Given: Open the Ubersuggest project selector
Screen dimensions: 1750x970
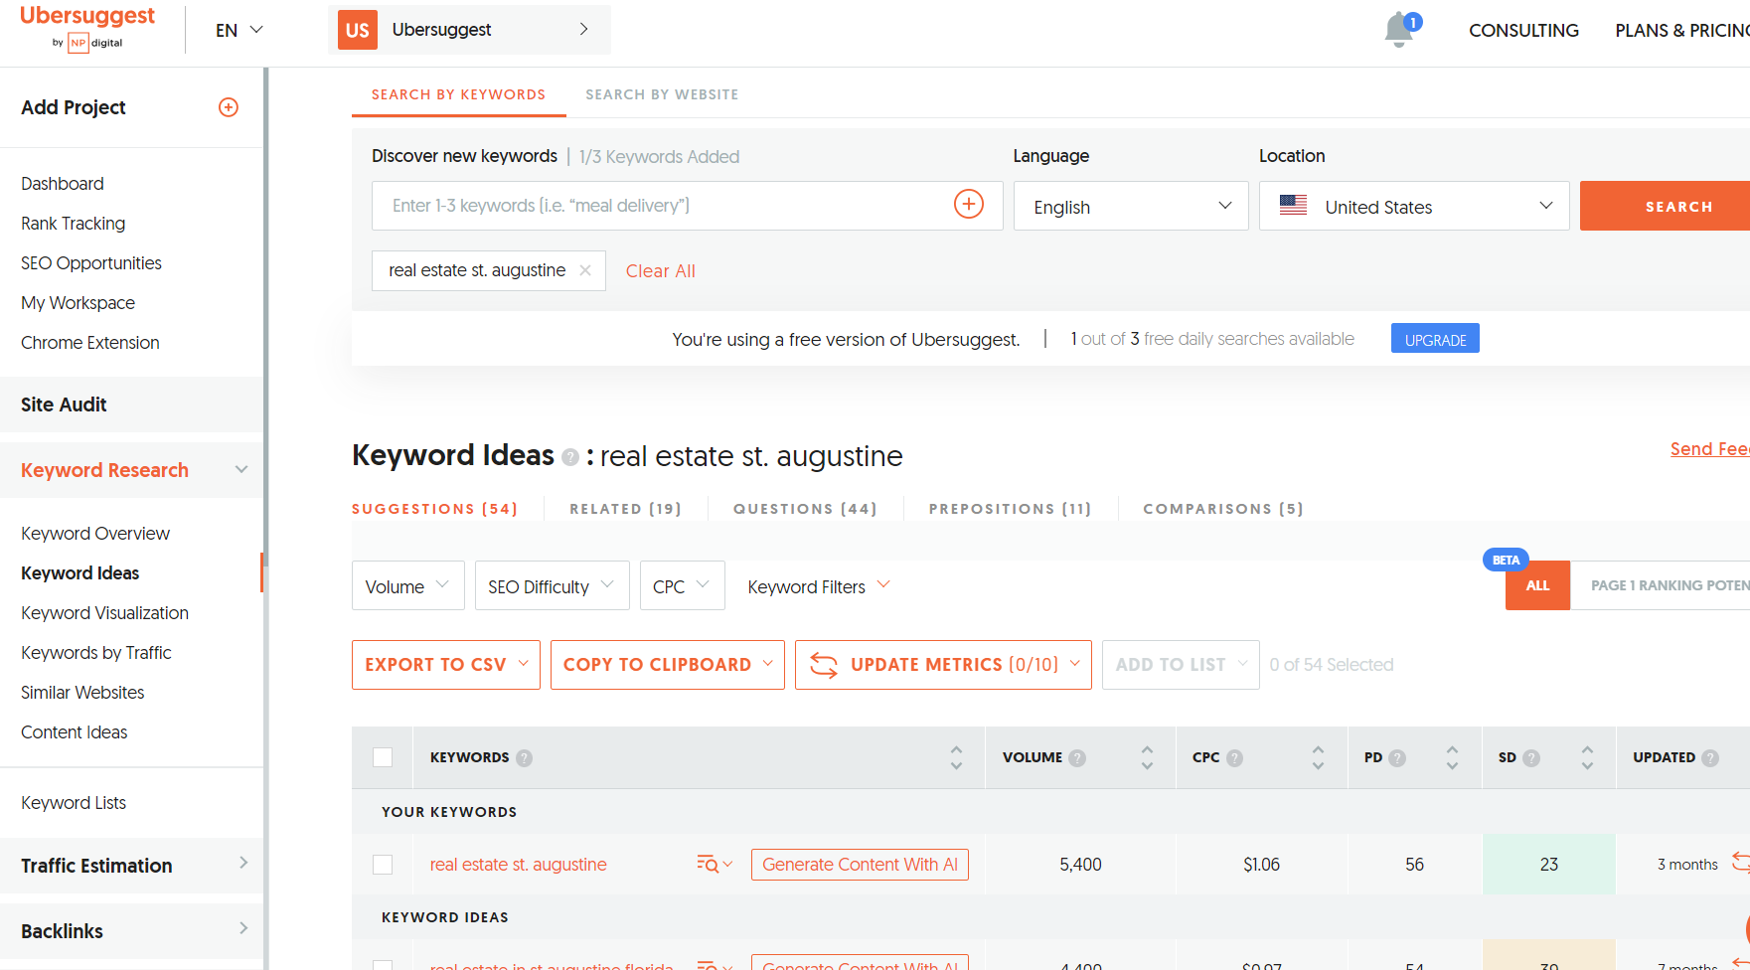Looking at the screenshot, I should [469, 30].
